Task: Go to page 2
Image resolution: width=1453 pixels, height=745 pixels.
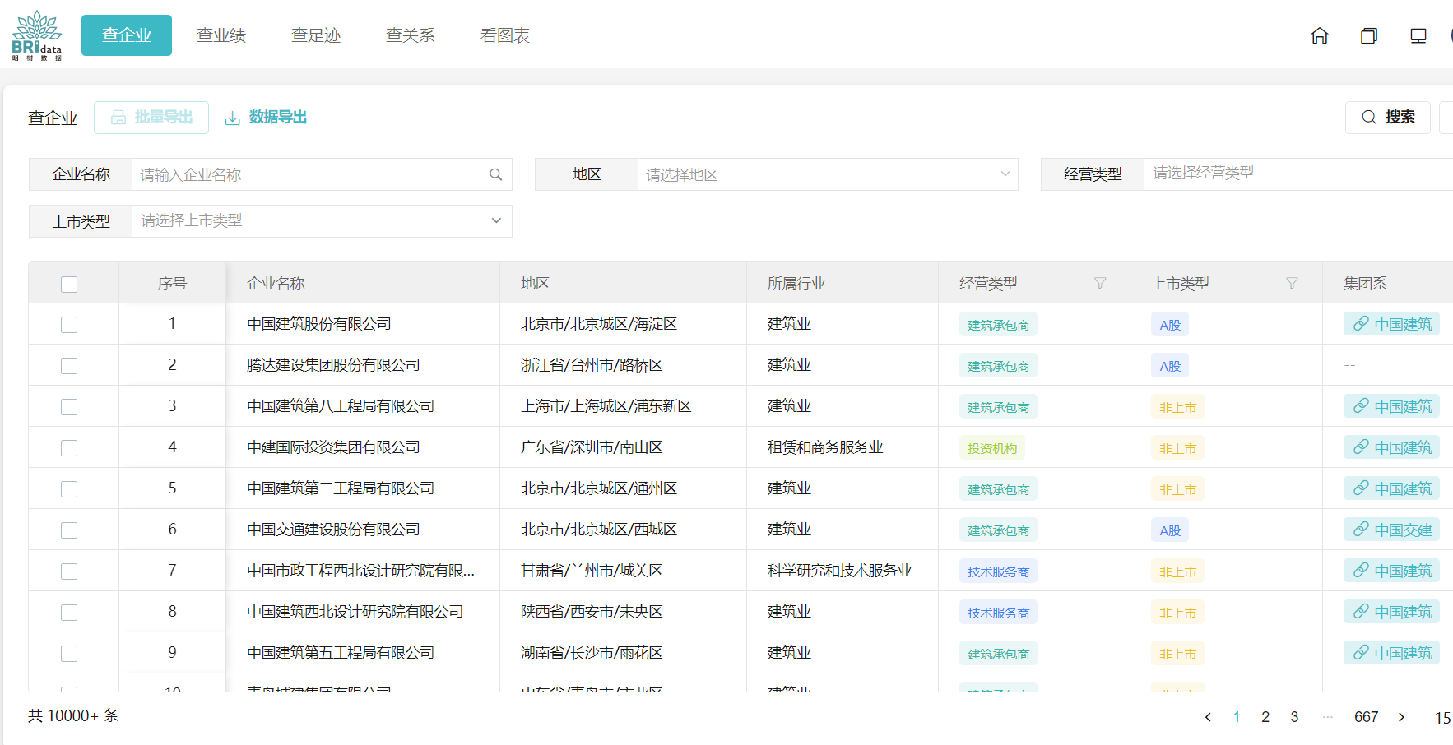Action: tap(1265, 717)
